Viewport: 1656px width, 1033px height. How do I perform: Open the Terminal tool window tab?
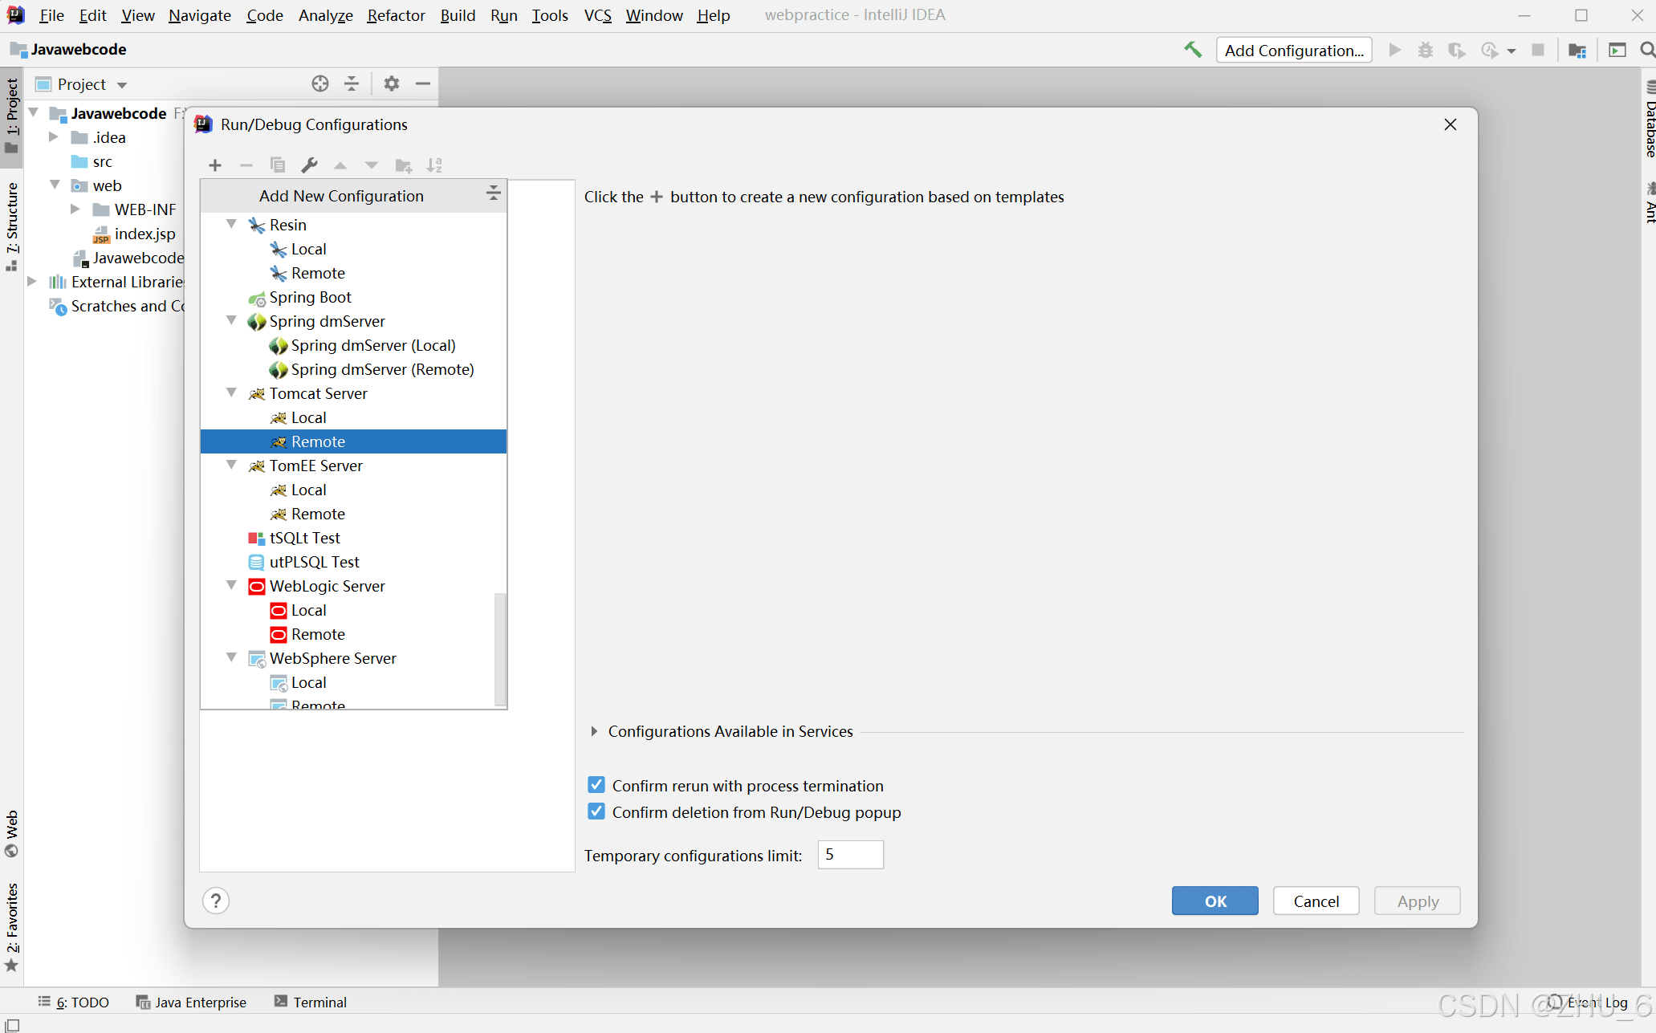pos(310,1002)
